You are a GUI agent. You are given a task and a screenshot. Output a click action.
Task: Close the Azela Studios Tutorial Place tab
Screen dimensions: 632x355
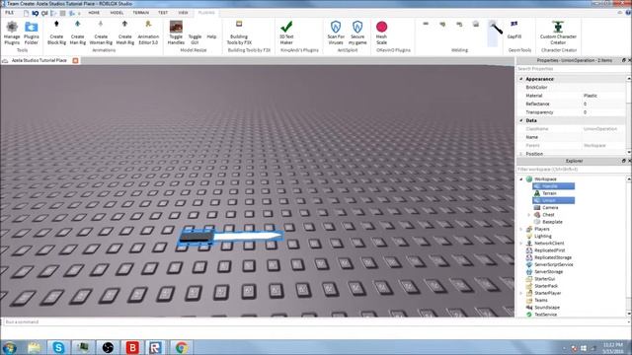(x=75, y=60)
